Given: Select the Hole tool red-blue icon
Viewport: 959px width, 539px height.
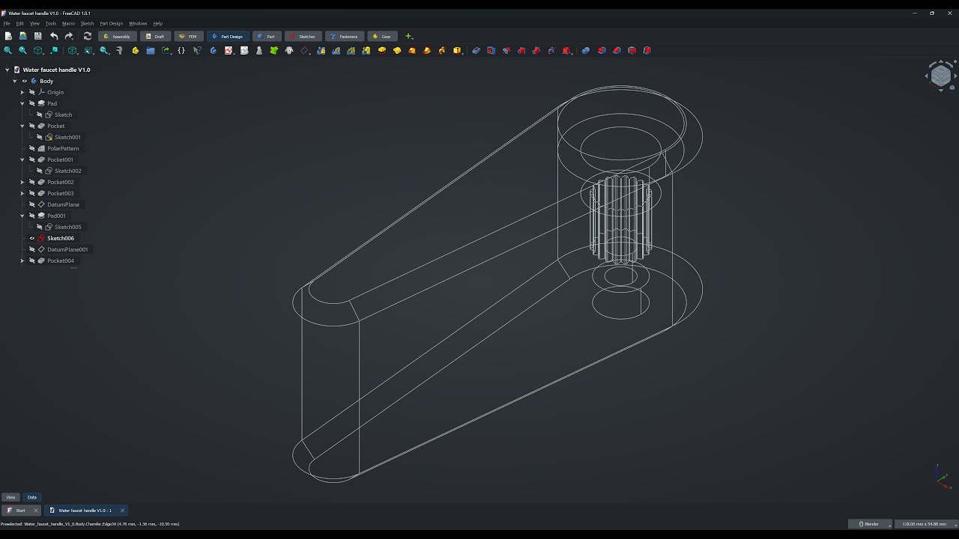Looking at the screenshot, I should [491, 50].
